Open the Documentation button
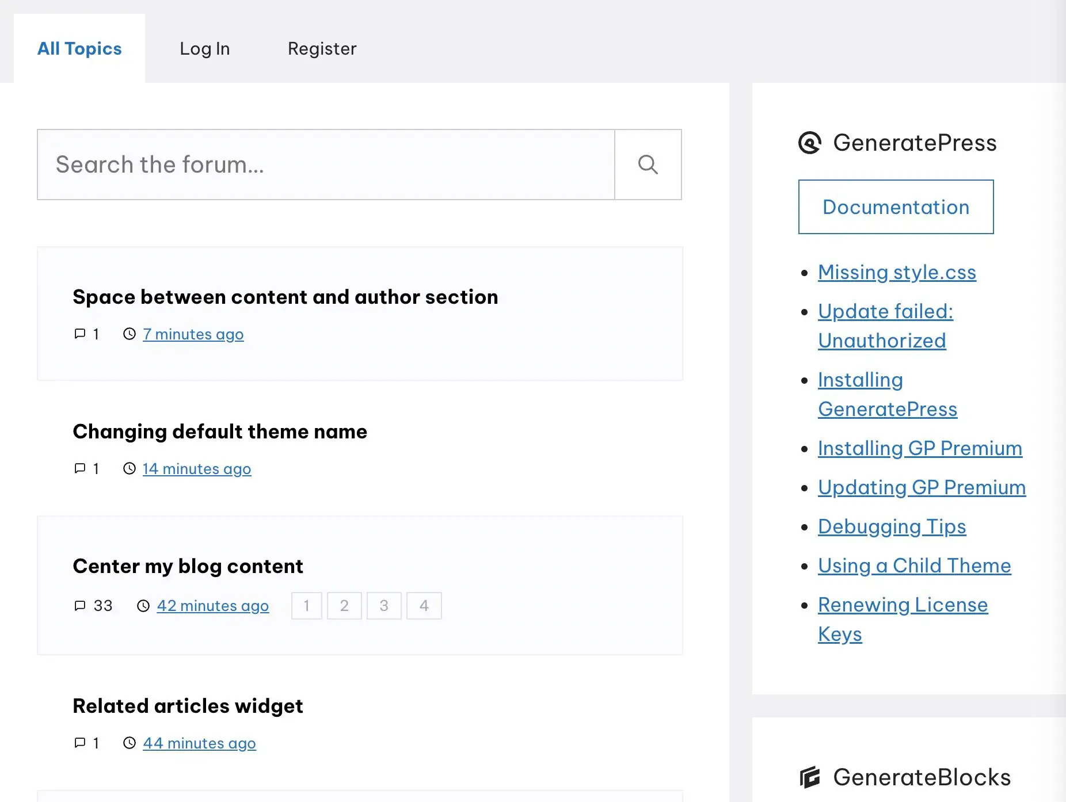Image resolution: width=1066 pixels, height=802 pixels. click(896, 207)
